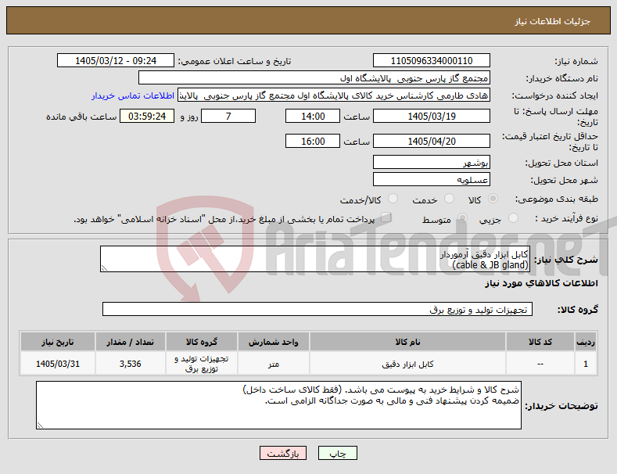Click the delivery city field عسلویه
The width and height of the screenshot is (617, 474).
[431, 180]
